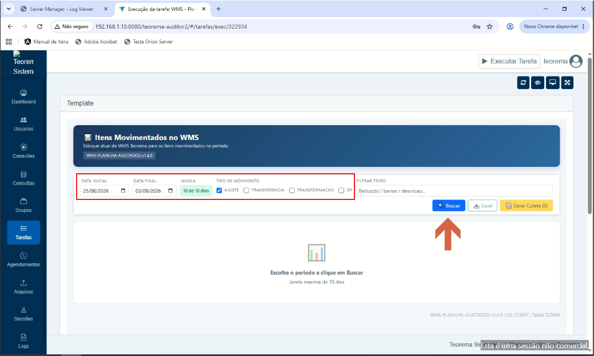The image size is (594, 356).
Task: Open Dashboard from the sidebar
Action: click(23, 97)
